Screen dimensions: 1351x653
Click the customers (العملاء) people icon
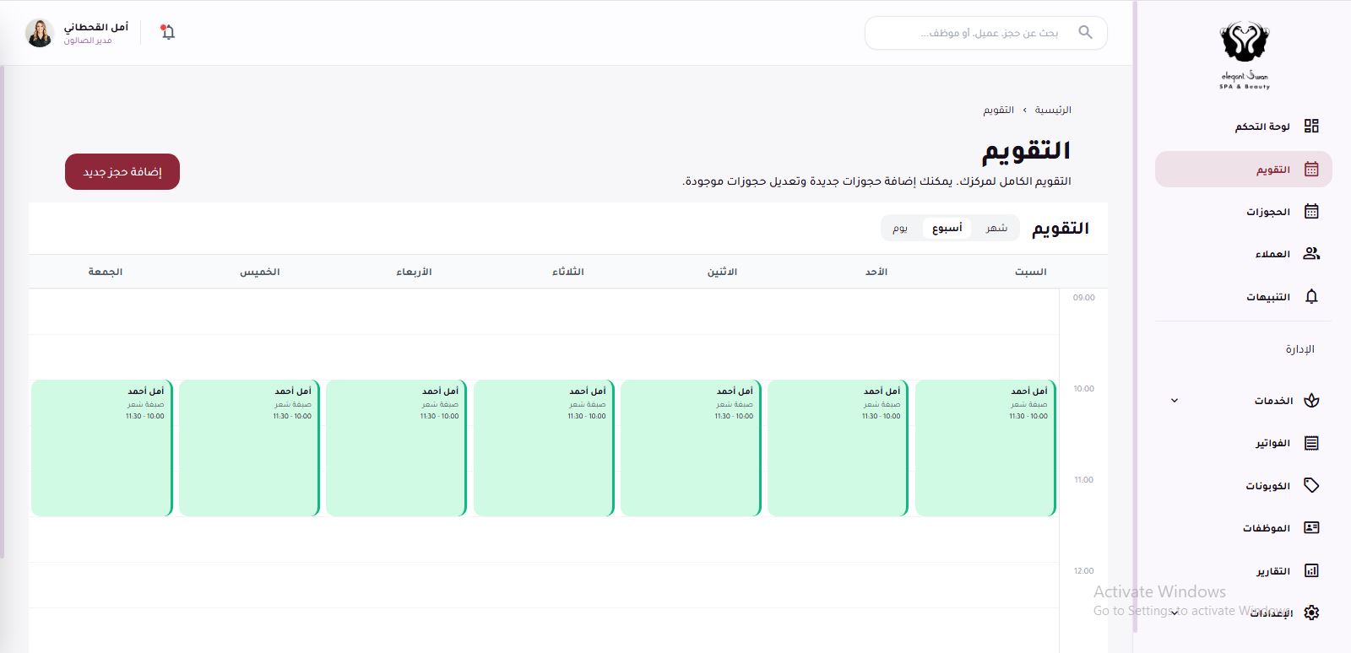(1310, 253)
